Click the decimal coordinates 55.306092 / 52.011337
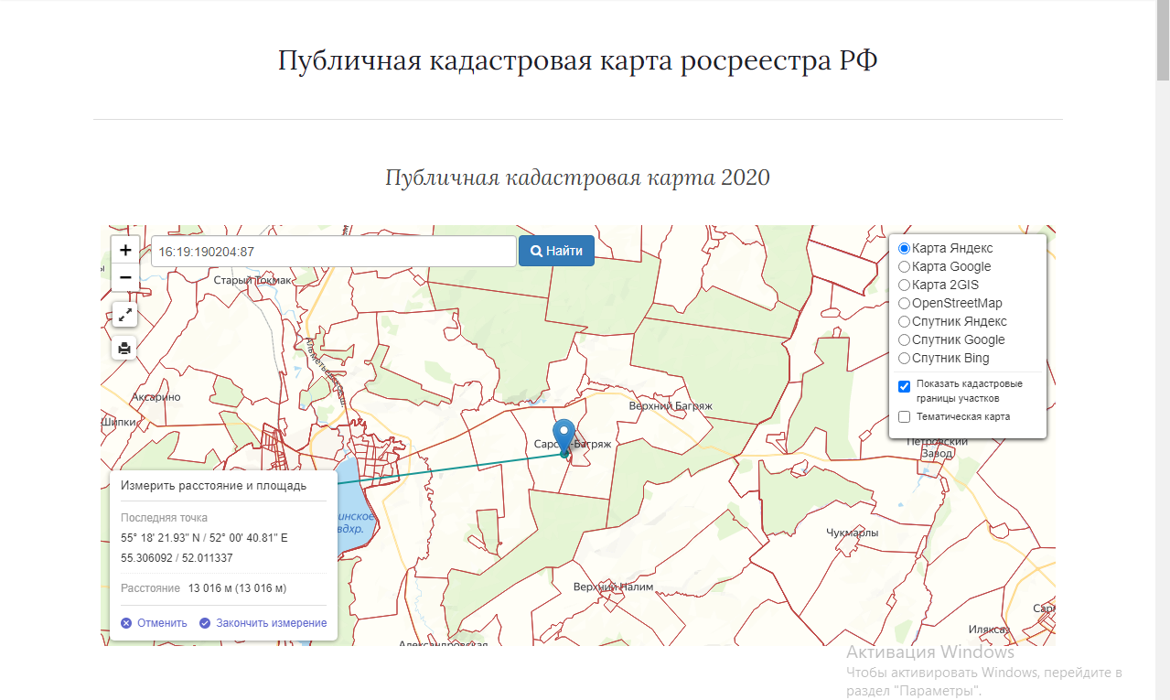 point(177,558)
